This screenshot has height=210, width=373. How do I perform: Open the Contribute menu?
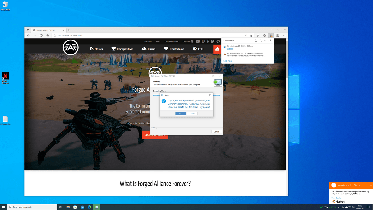(174, 49)
